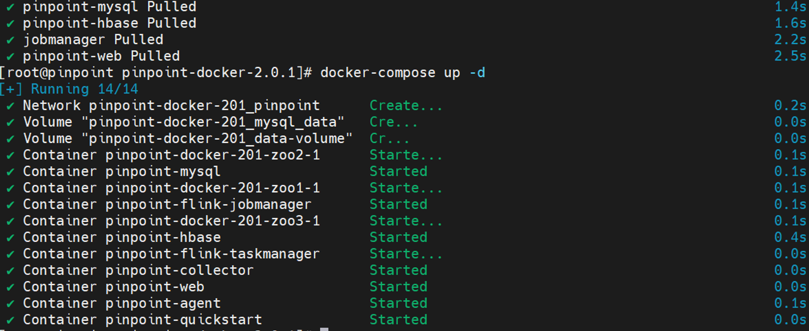Click the Container pinpoint-docker-201-zoo3-1 name
The width and height of the screenshot is (809, 331).
[x=171, y=221]
